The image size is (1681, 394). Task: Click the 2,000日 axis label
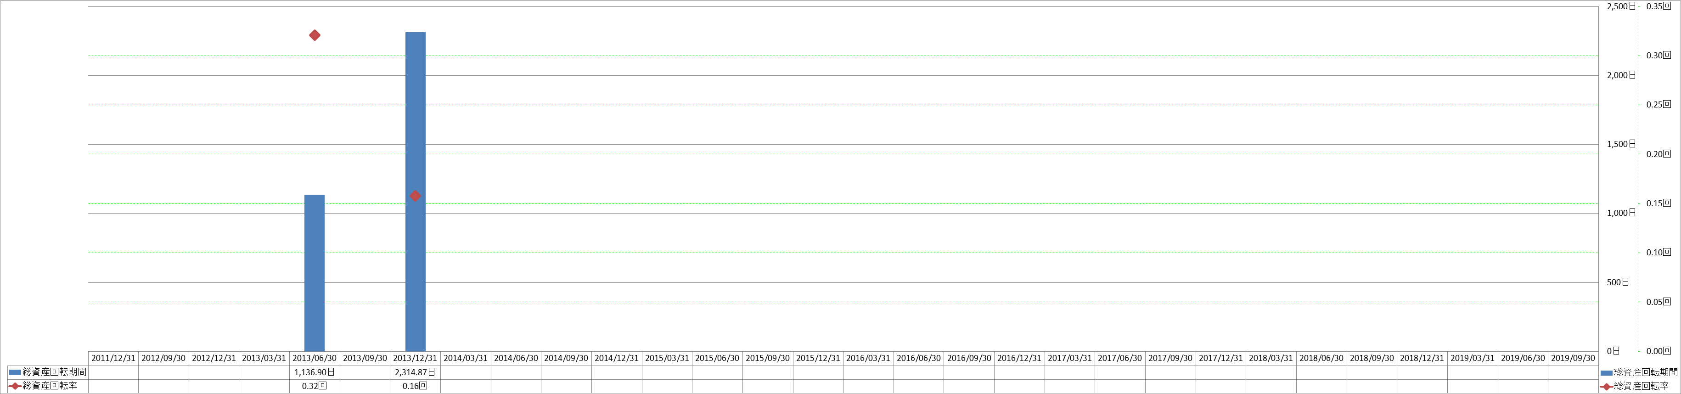(x=1621, y=75)
